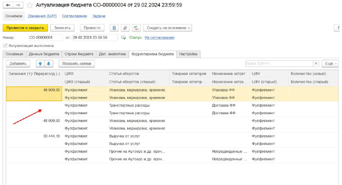The height and width of the screenshot is (185, 342).
Task: Select the Данные бюджета tab
Action: 44,54
